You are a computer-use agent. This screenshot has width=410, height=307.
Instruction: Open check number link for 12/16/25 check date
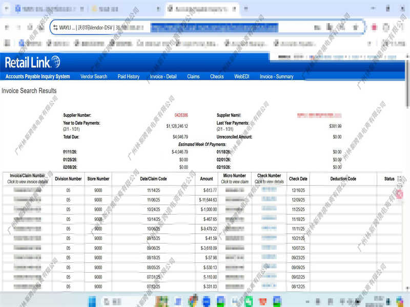(269, 190)
